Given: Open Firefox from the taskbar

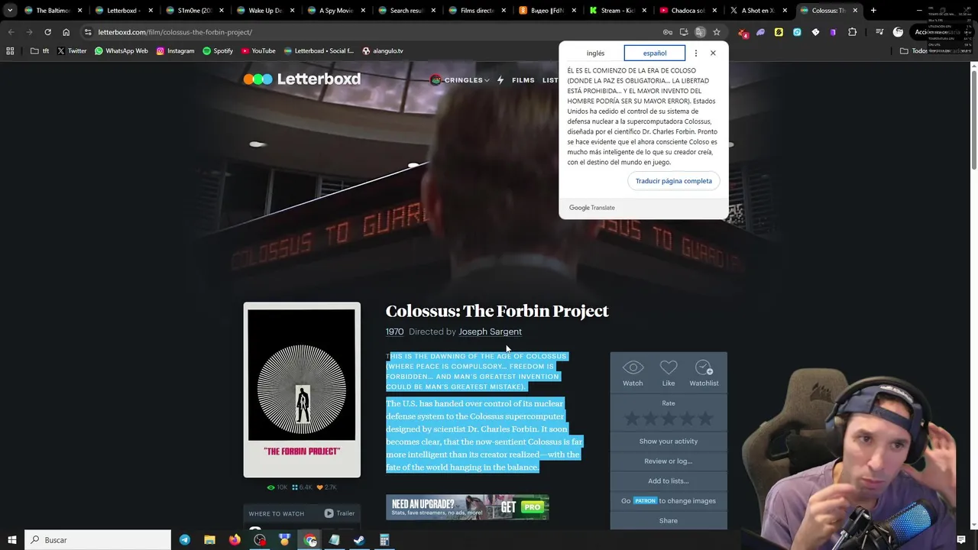Looking at the screenshot, I should (x=235, y=540).
